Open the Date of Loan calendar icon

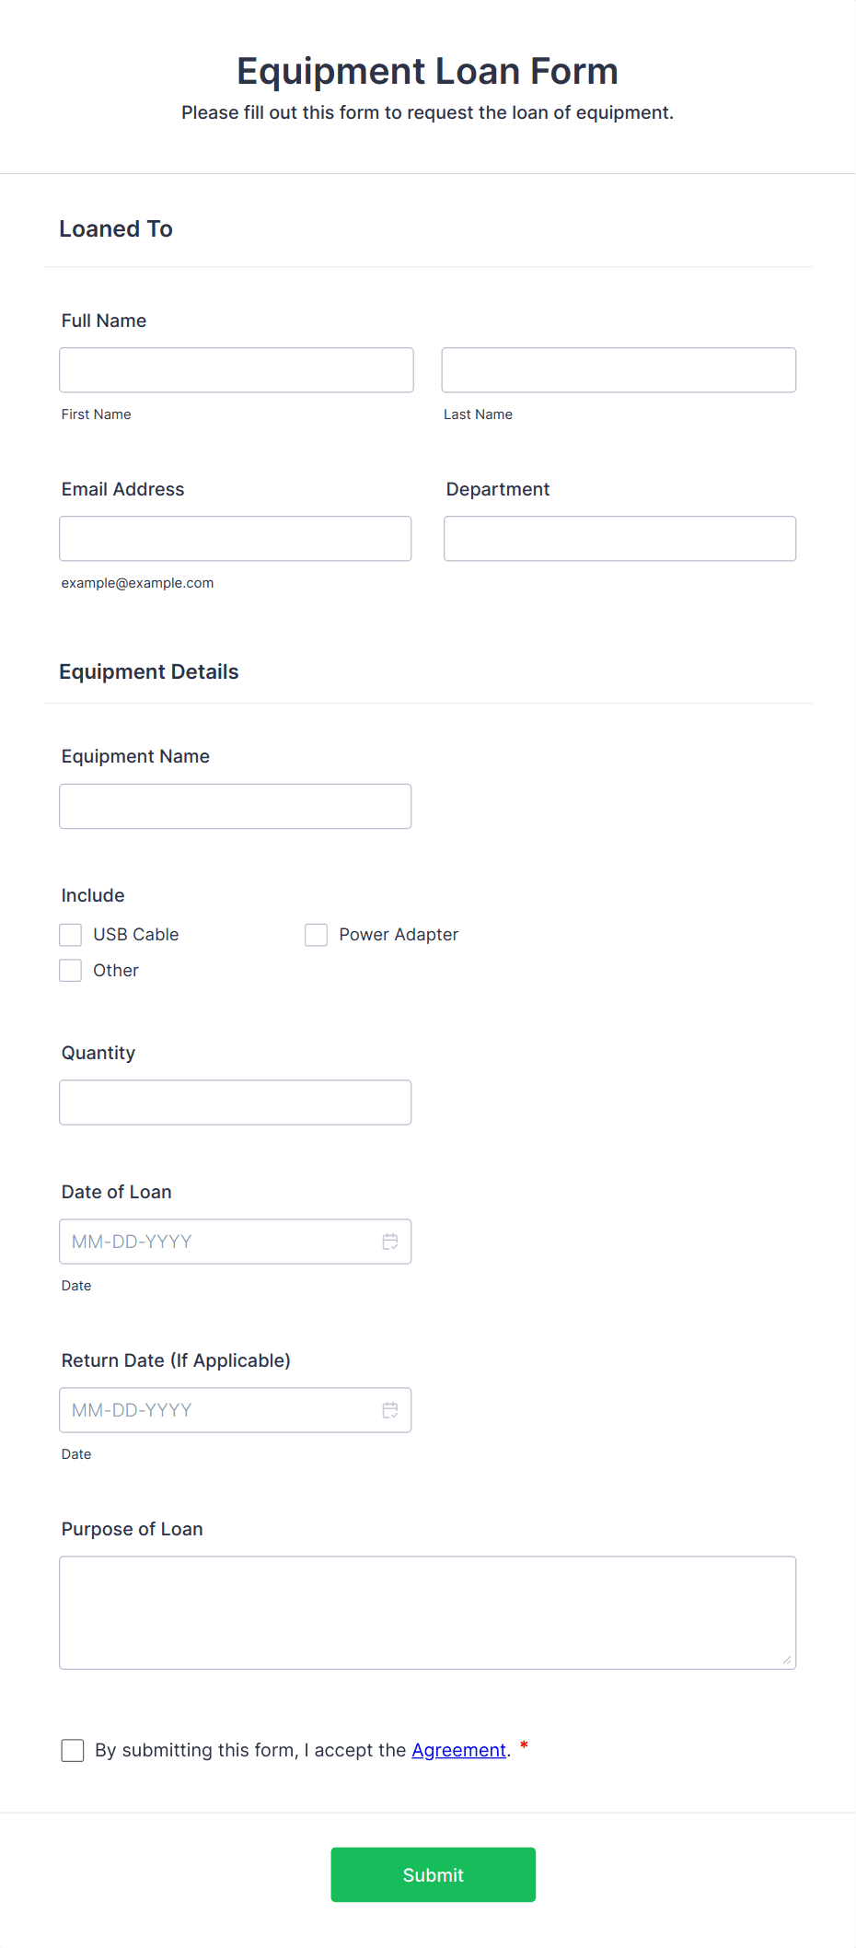point(390,1242)
